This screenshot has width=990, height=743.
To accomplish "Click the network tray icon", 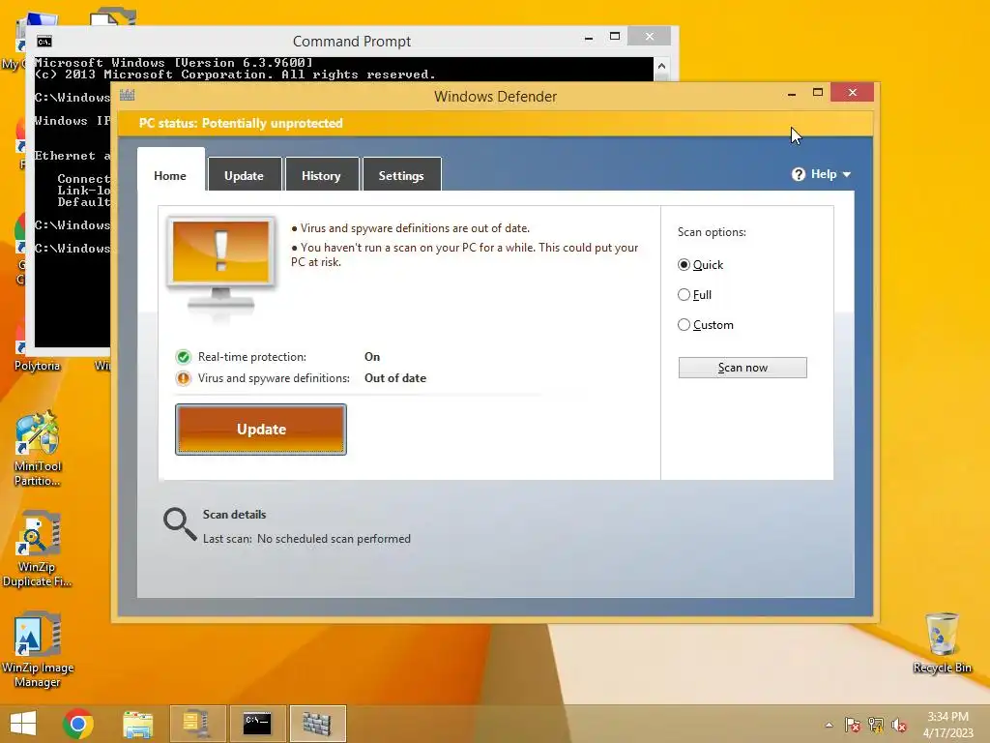I will point(876,725).
